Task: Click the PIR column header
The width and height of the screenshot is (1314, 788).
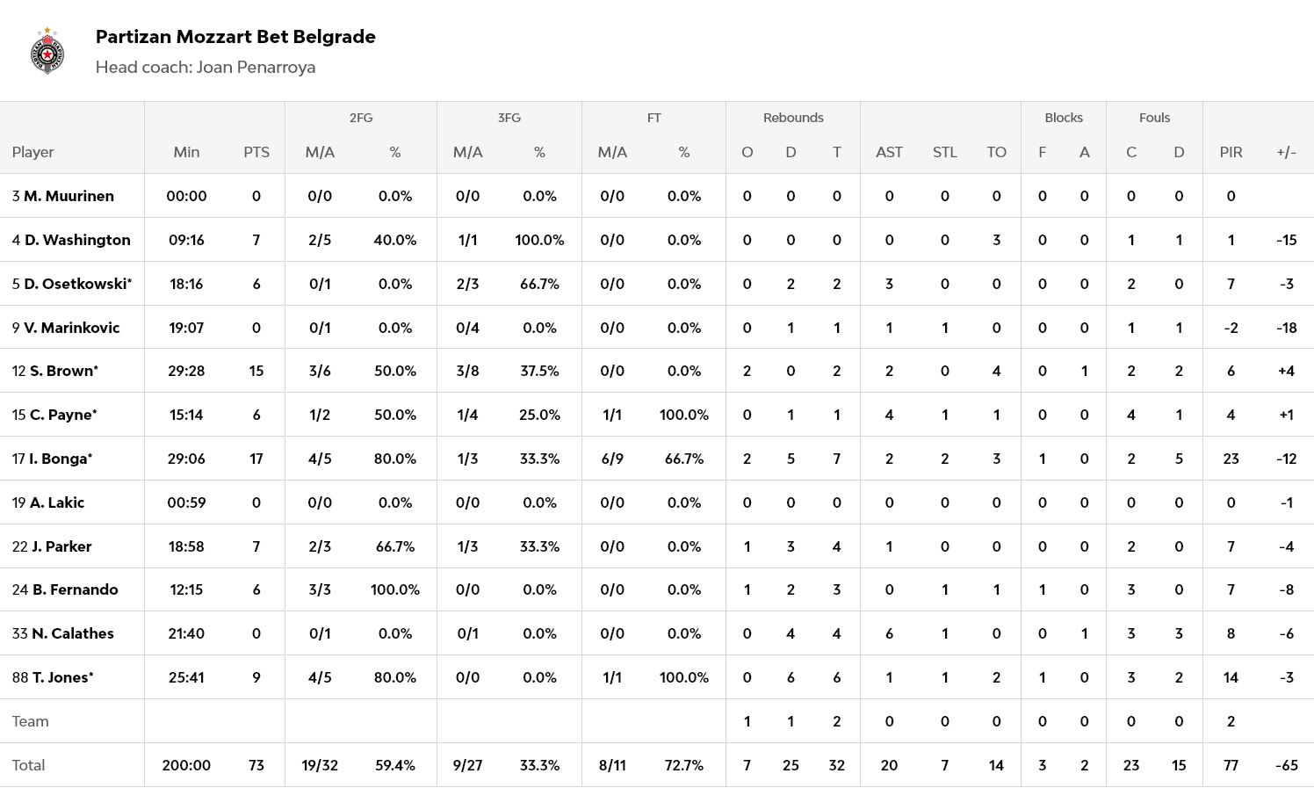Action: point(1231,152)
